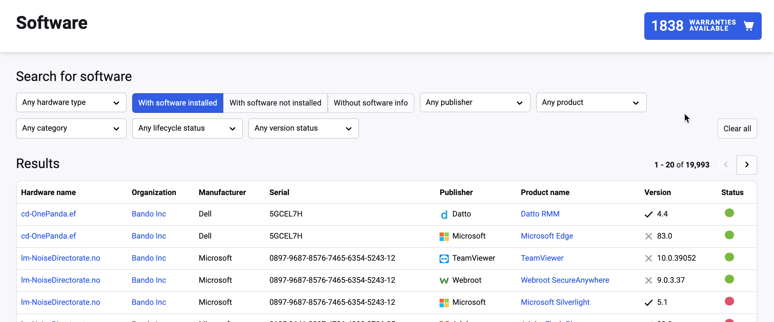Screen dimensions: 774x322
Task: Sort by the Version column header
Action: coord(657,192)
